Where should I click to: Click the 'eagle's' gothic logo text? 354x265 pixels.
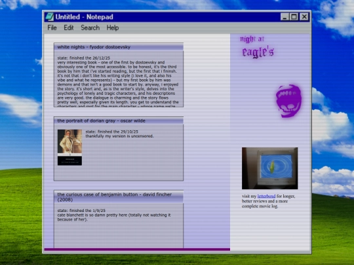(x=258, y=52)
